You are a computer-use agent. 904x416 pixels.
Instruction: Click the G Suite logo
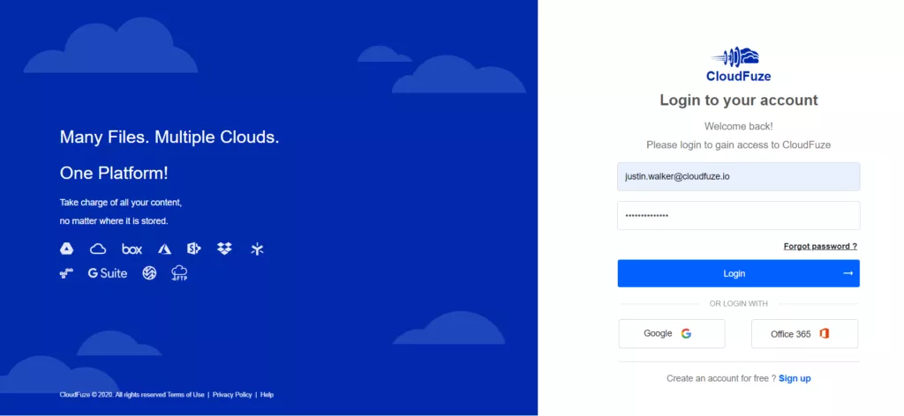click(107, 273)
